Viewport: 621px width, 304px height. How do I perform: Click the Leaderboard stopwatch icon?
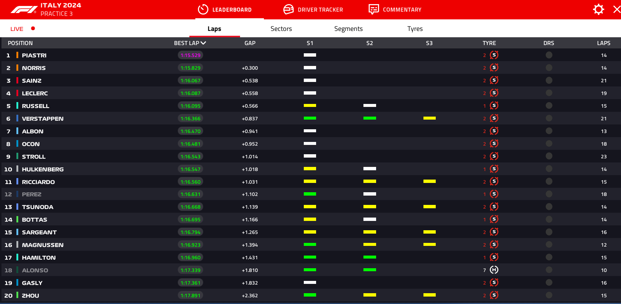tap(203, 9)
